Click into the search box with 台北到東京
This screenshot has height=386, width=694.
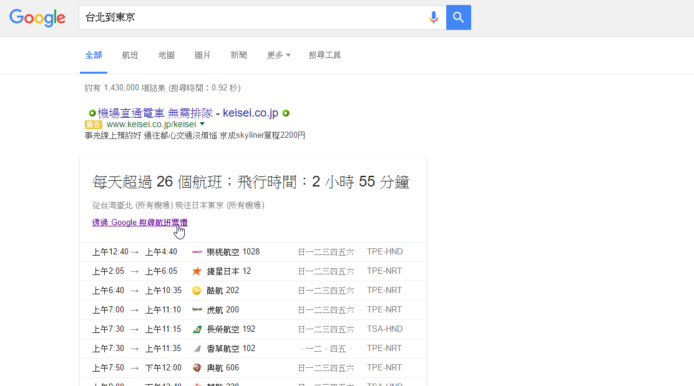250,17
